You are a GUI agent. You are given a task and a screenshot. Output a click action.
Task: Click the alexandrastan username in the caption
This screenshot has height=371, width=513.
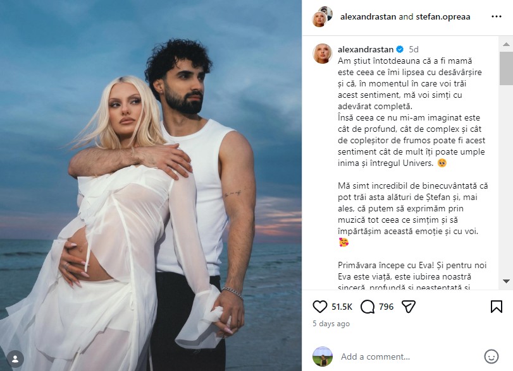click(x=366, y=49)
